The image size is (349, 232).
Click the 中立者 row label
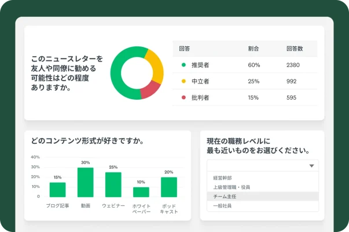point(200,81)
